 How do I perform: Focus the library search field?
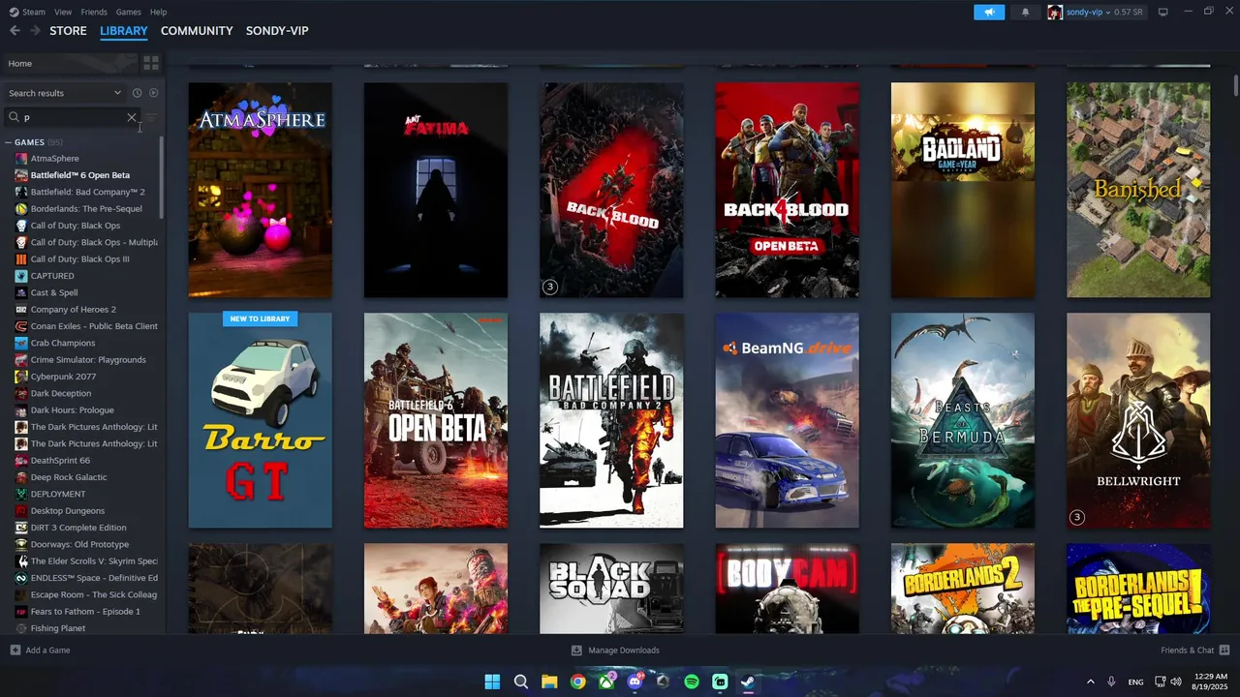[73, 117]
